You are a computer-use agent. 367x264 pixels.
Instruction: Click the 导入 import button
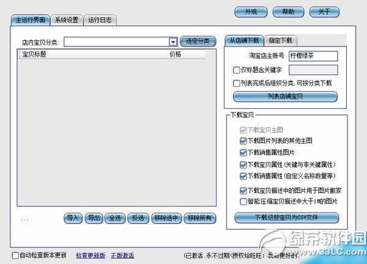pos(73,218)
